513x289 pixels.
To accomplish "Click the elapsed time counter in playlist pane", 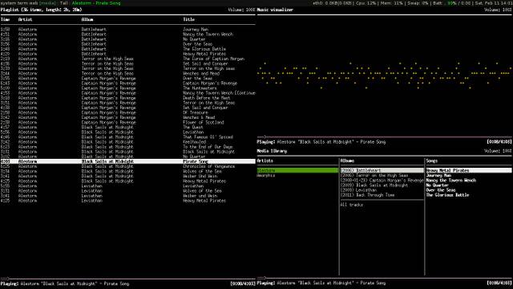I will coord(243,283).
